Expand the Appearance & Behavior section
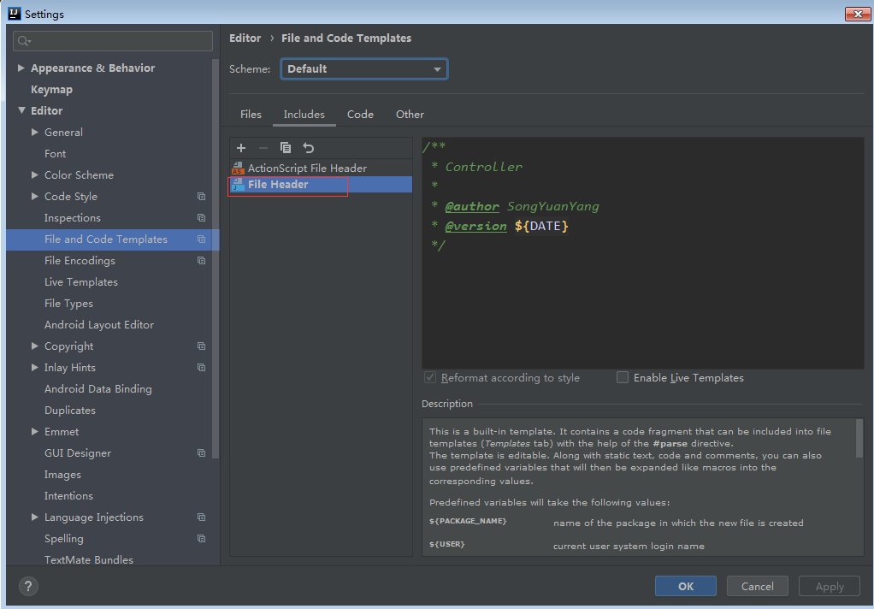The image size is (874, 609). pyautogui.click(x=21, y=68)
